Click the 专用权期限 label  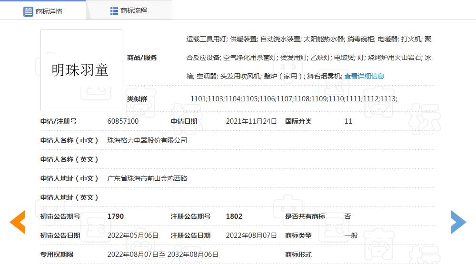pyautogui.click(x=57, y=254)
